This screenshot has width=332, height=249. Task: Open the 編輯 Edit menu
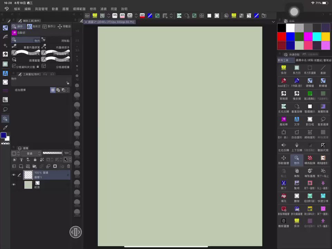[28, 9]
